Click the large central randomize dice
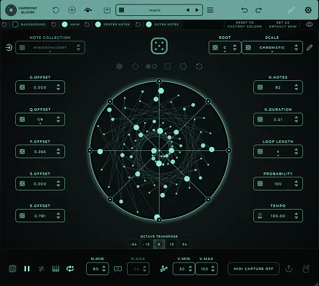The image size is (319, 286). point(159,46)
